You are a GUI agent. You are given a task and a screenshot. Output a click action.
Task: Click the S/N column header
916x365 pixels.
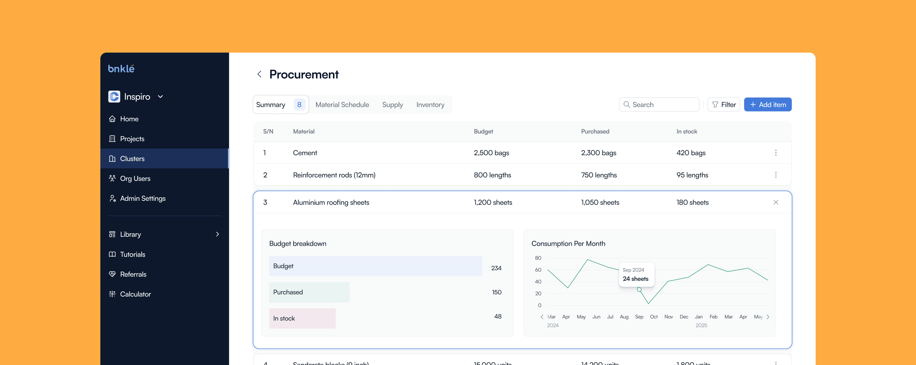(x=268, y=131)
